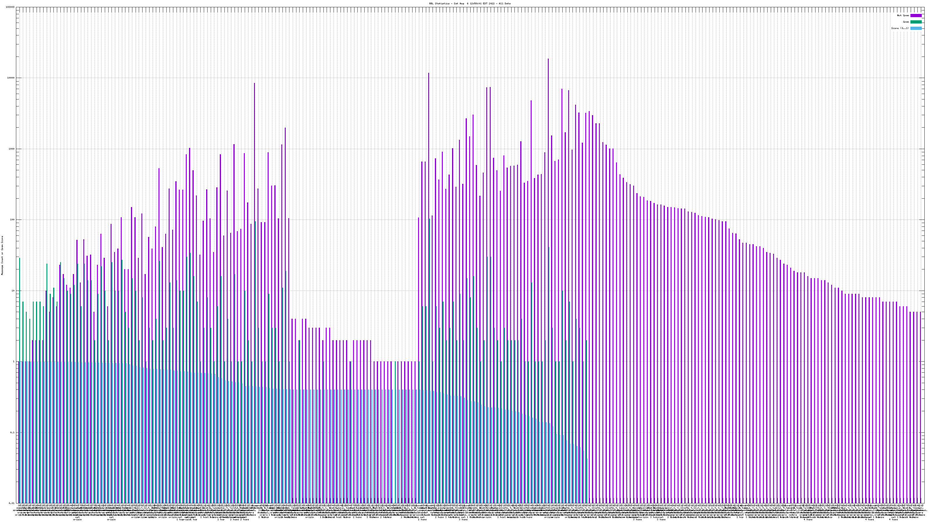Click the 10000 y-axis tick label
Viewport: 929px width, 522px height.
tap(11, 78)
